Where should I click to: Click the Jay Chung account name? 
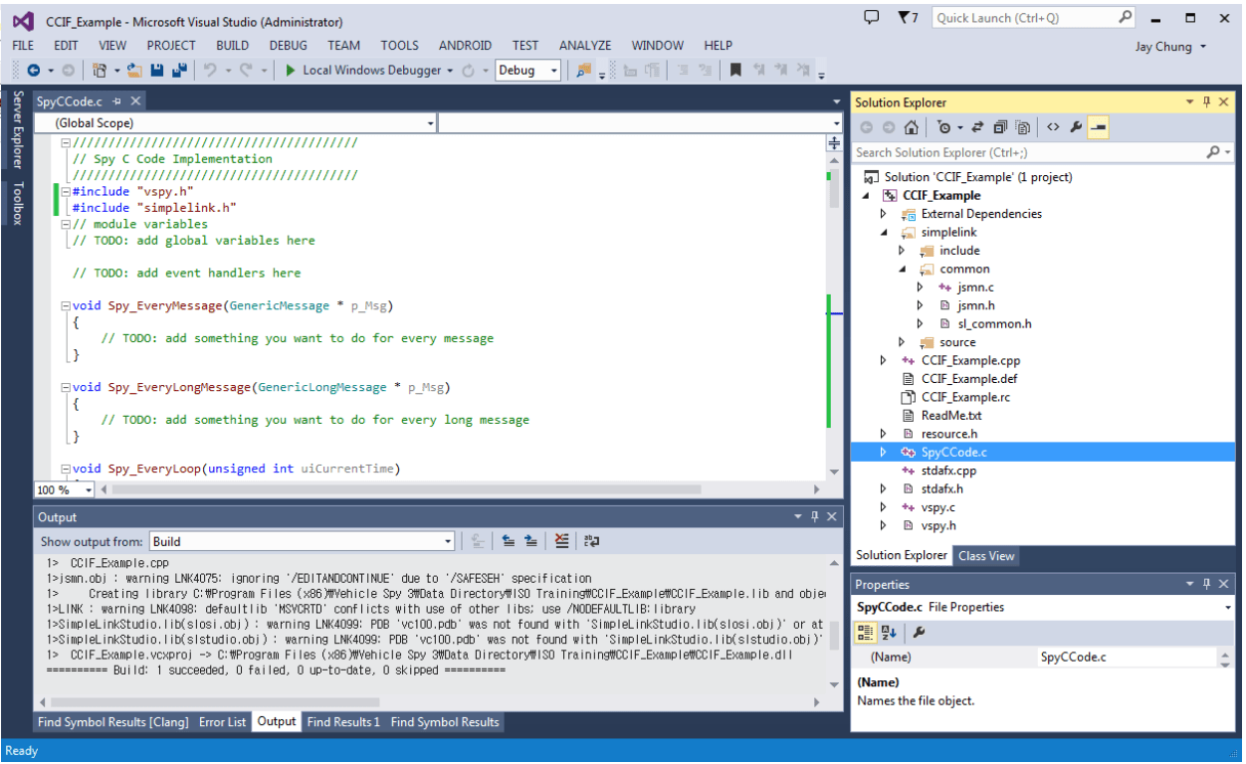click(x=1163, y=47)
